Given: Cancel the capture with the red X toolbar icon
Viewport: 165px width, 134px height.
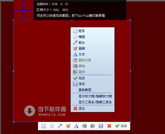Looking at the screenshot, I should pyautogui.click(x=109, y=126).
